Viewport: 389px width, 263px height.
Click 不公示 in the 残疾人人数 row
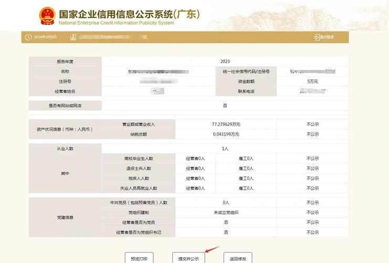pos(312,178)
